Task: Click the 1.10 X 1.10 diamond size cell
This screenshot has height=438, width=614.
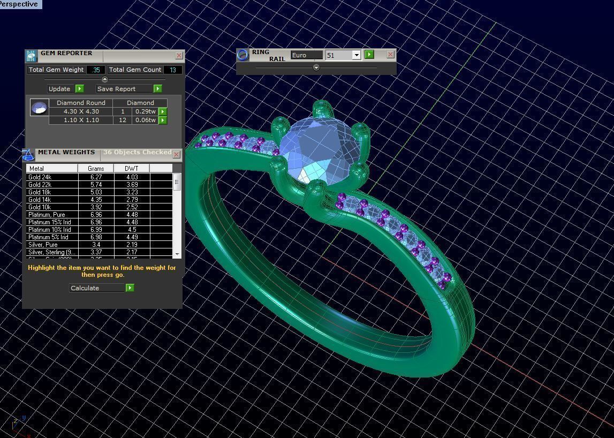Action: (81, 120)
